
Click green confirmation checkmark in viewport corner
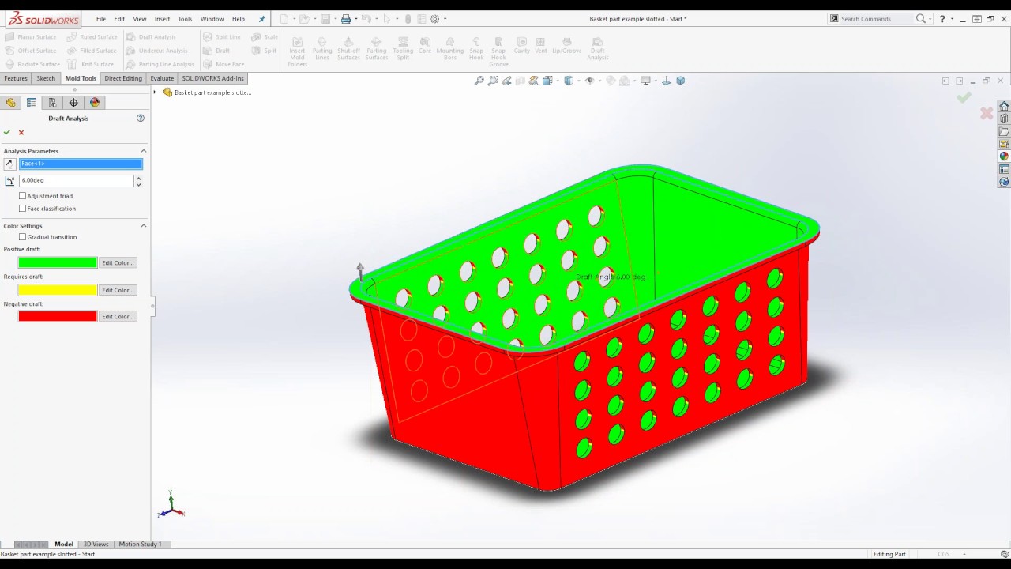point(964,97)
